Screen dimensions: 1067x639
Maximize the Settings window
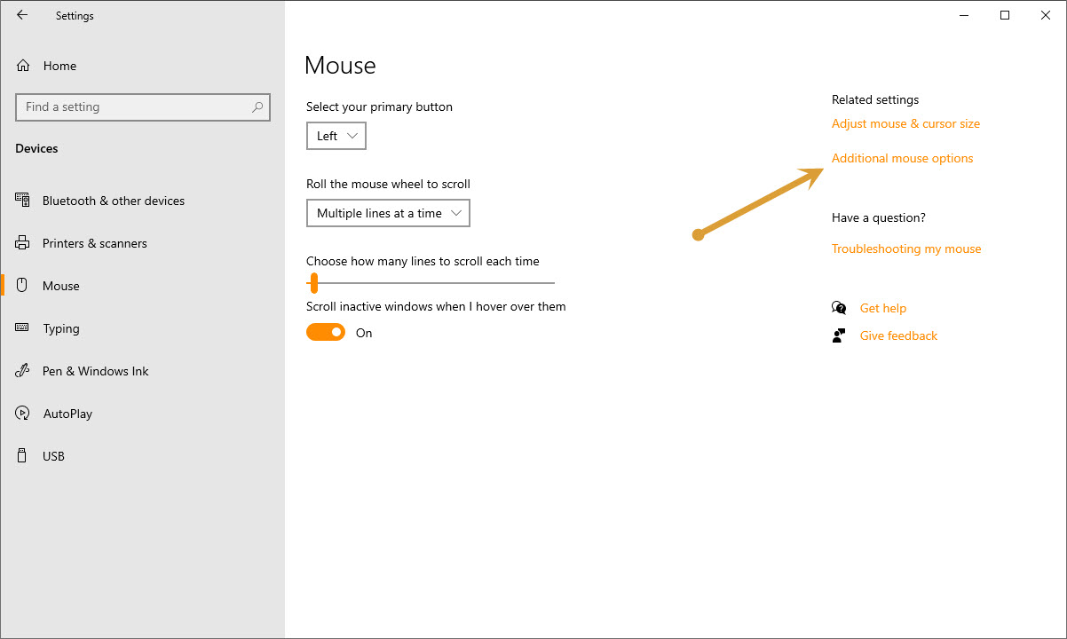point(1005,15)
